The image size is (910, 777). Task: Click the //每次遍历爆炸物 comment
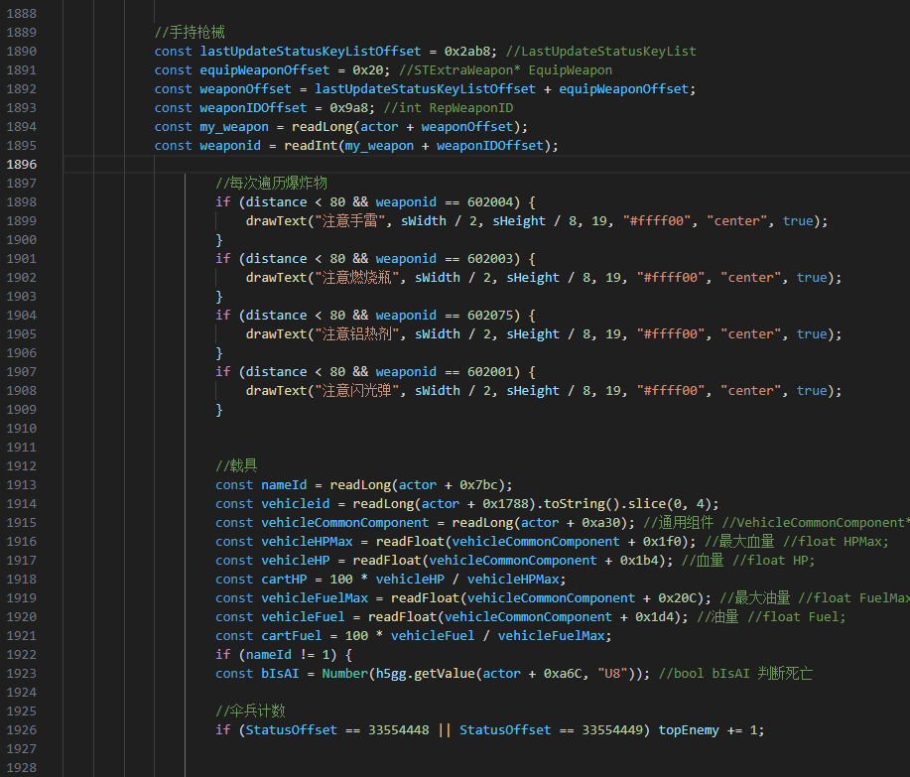[271, 184]
